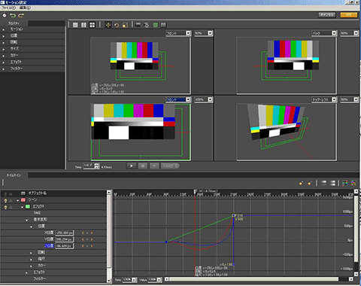Click last multicolor icon in timeline toolbar

pos(353,183)
